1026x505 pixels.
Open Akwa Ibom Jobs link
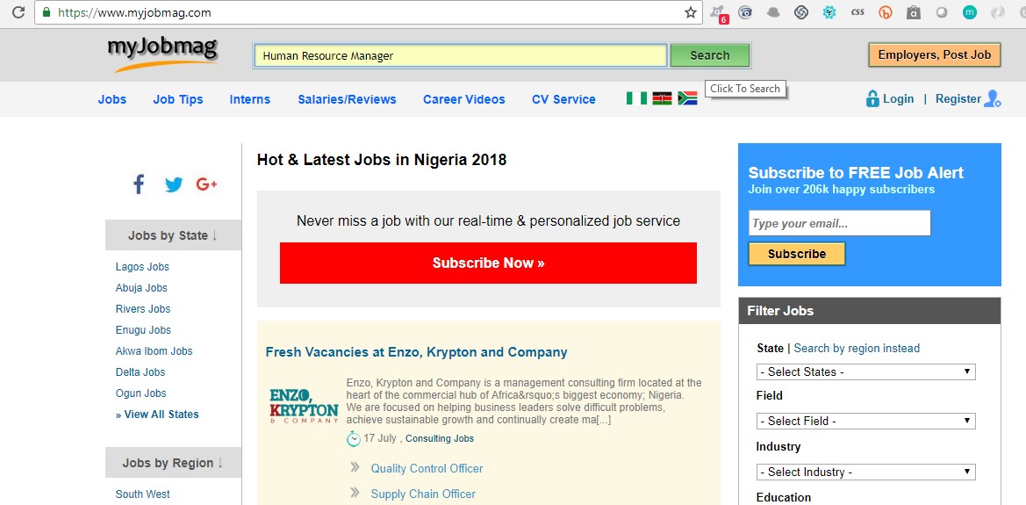pyautogui.click(x=154, y=350)
